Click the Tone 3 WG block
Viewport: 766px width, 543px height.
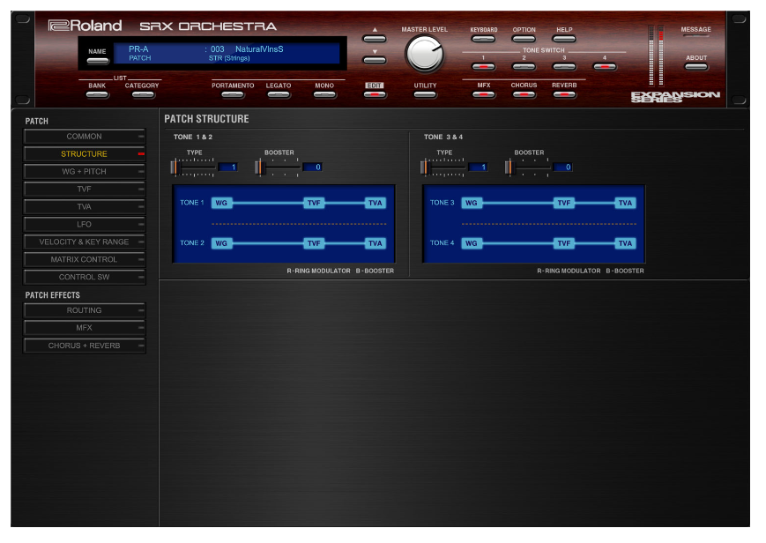point(472,203)
